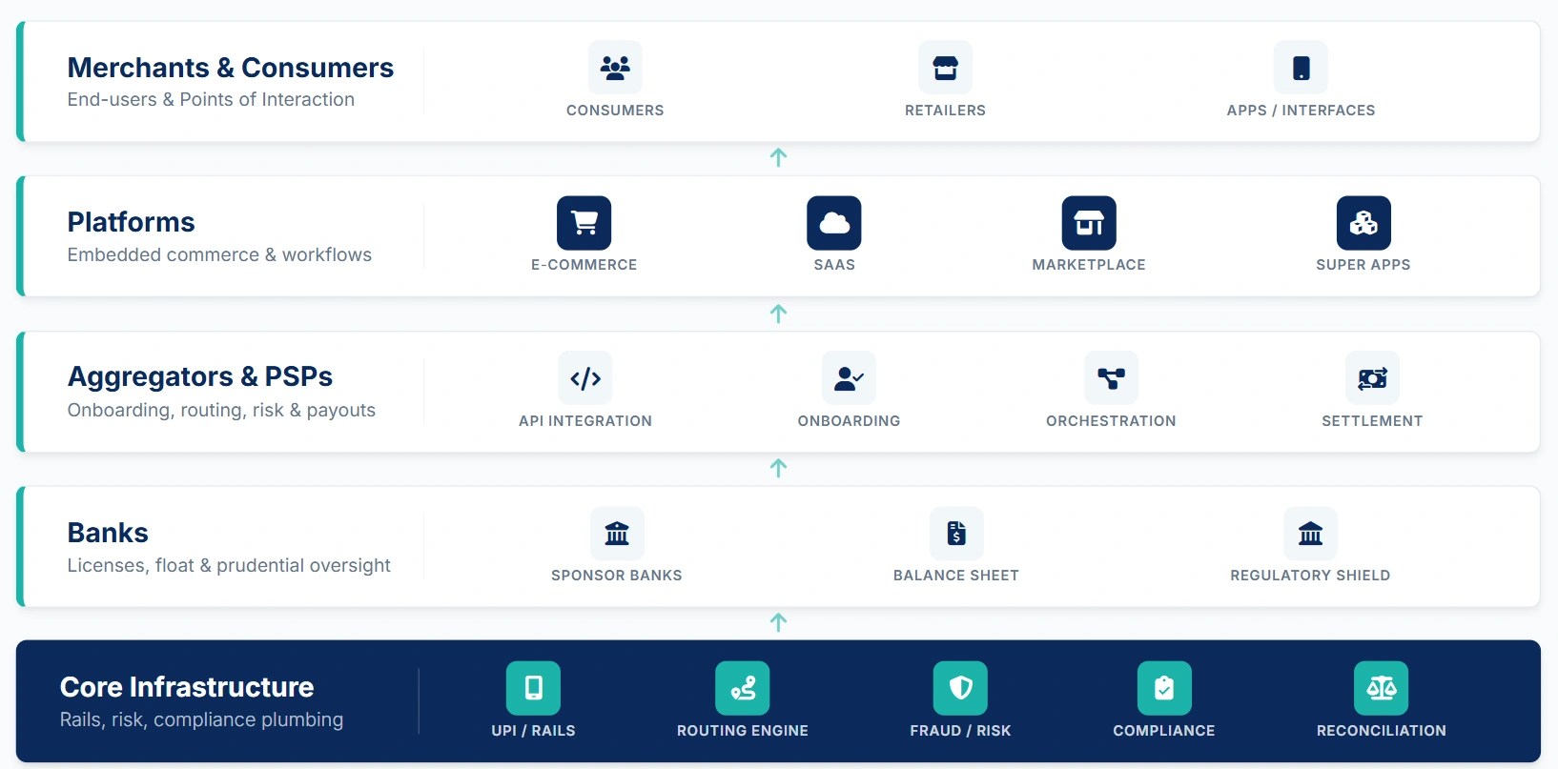Open the E-Commerce shopping cart icon

[x=584, y=223]
